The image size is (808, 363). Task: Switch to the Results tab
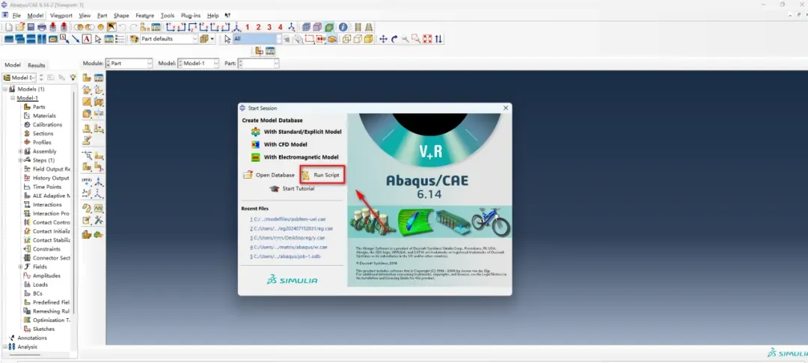coord(37,65)
